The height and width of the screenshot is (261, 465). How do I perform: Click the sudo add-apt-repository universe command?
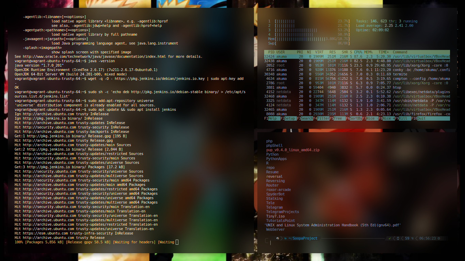(121, 101)
